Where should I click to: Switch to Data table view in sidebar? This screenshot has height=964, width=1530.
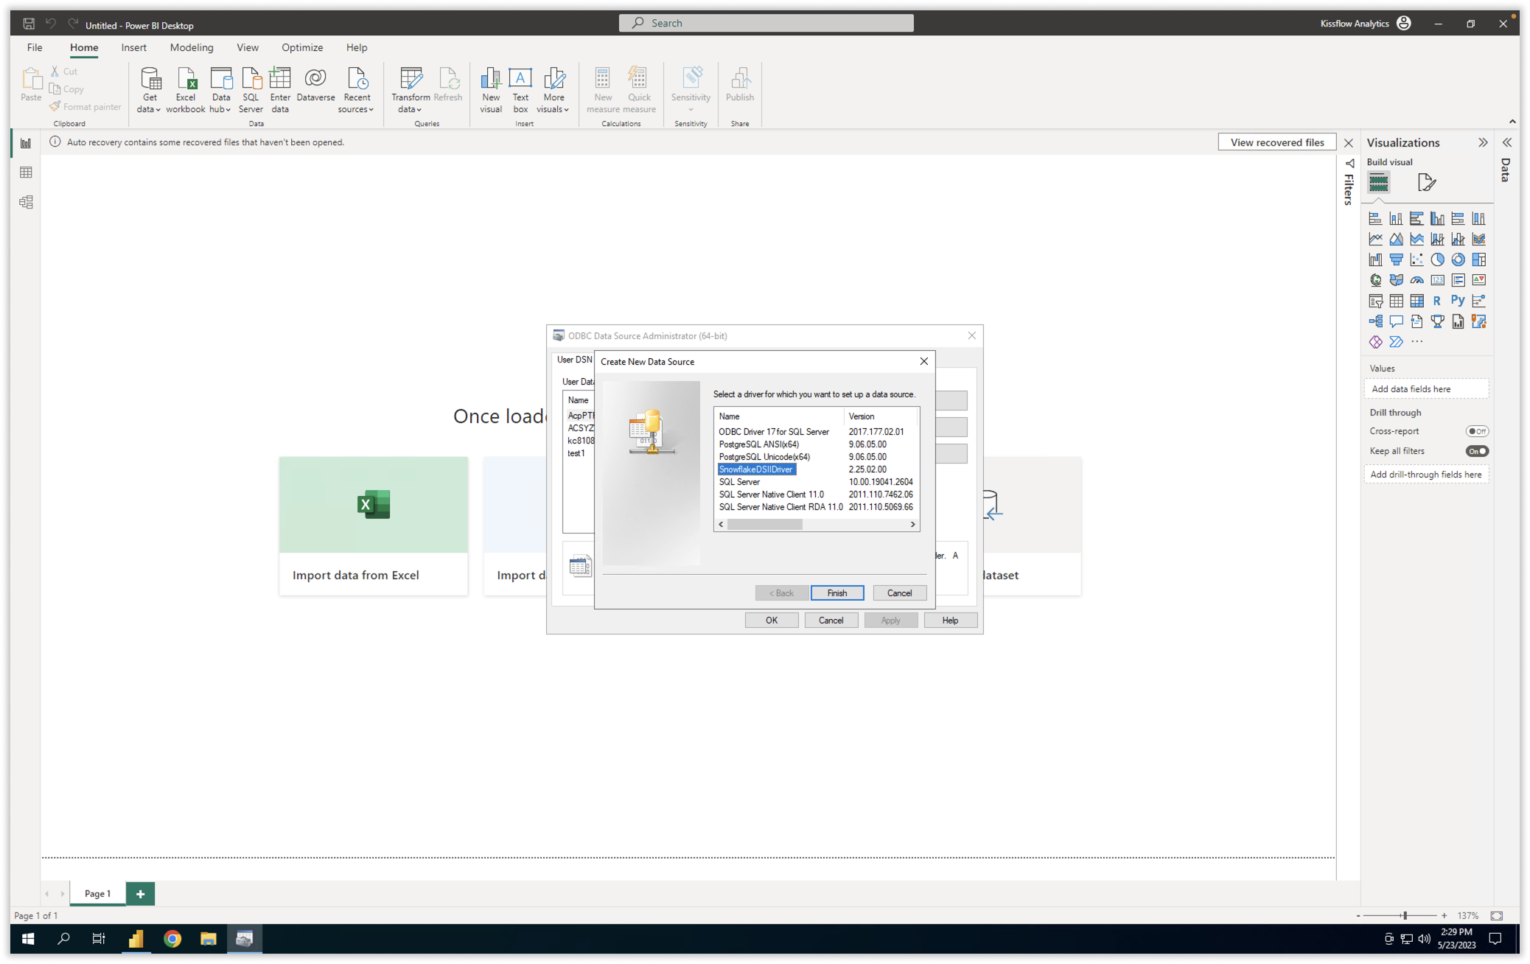point(26,172)
